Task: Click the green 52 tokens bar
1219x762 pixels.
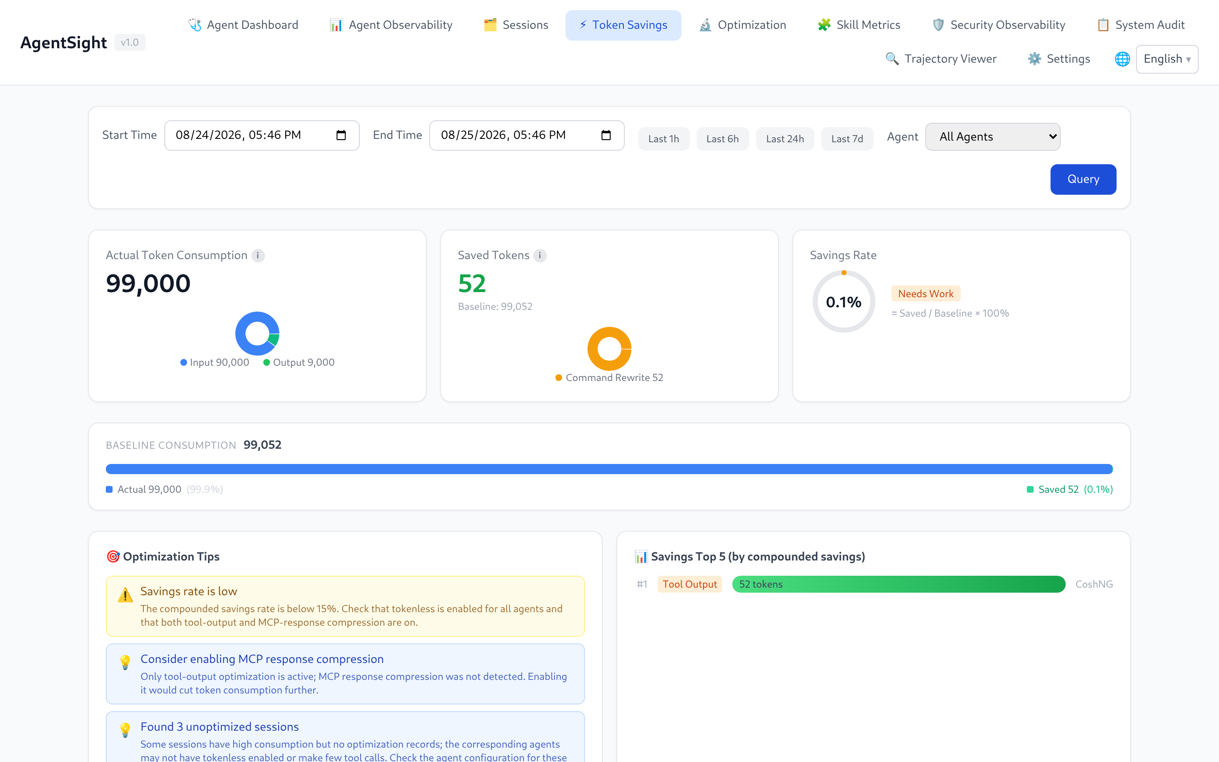Action: click(899, 584)
